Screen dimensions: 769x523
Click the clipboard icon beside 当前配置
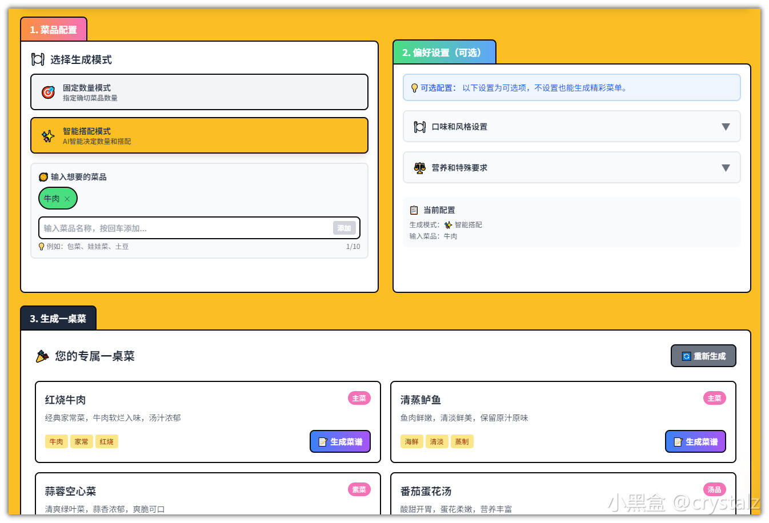[x=414, y=210]
